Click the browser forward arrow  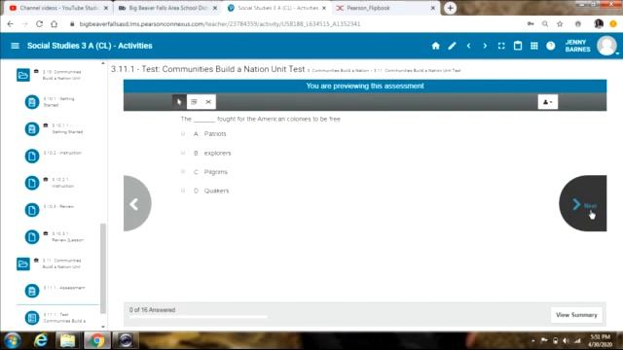pos(24,23)
